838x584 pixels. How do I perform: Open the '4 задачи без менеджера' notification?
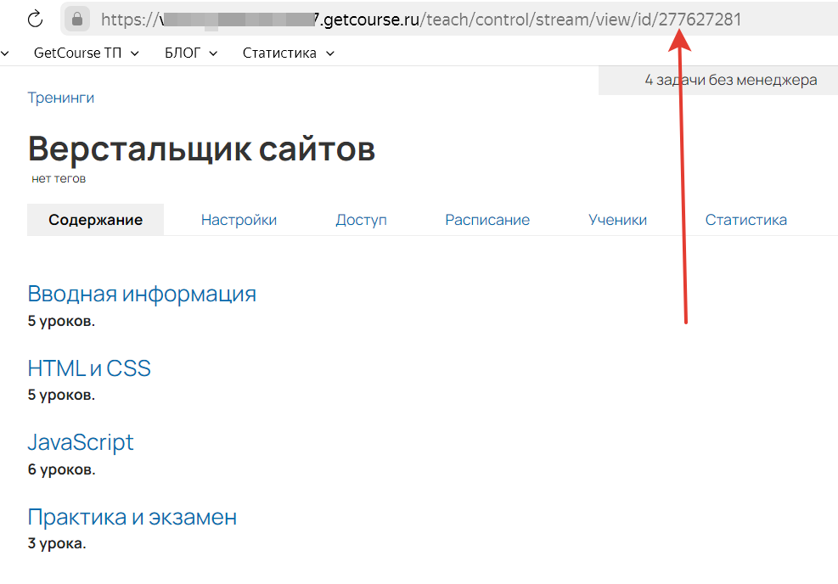tap(730, 80)
